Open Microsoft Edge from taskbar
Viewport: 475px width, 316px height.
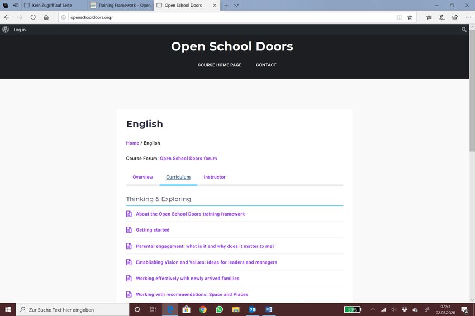pos(170,309)
